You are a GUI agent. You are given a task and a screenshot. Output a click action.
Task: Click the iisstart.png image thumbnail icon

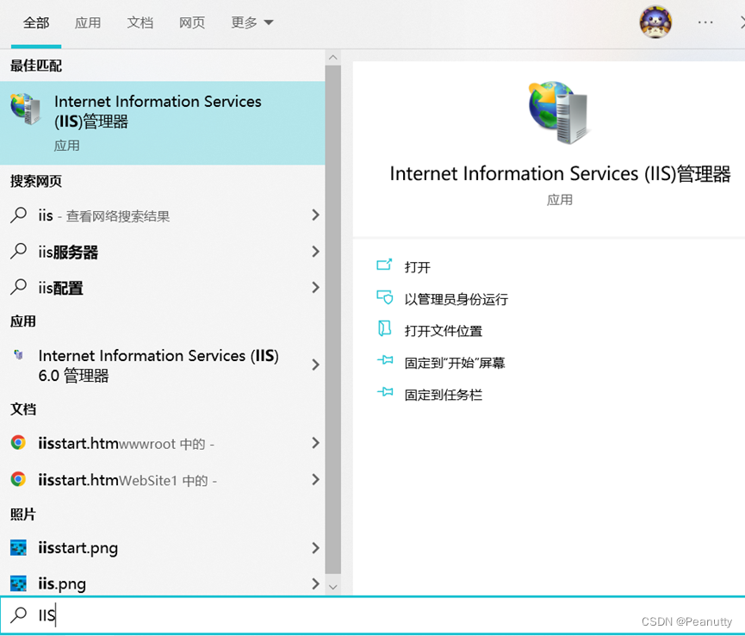tap(19, 547)
